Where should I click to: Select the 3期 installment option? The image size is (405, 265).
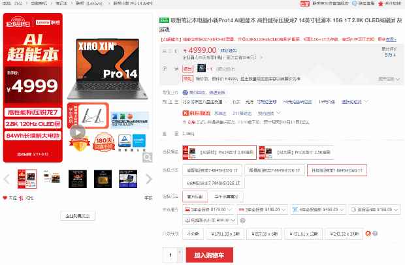(225, 234)
